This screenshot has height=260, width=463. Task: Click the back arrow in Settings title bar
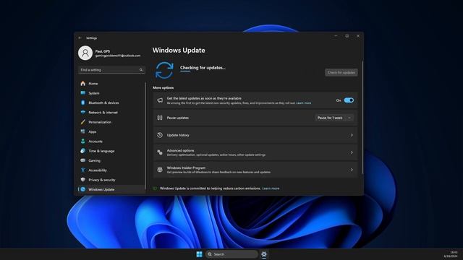pyautogui.click(x=80, y=38)
